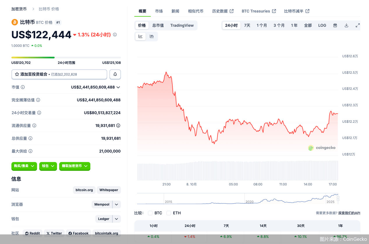This screenshot has width=369, height=244.
Task: Click the bell icon to set a price alert
Action: click(x=115, y=74)
